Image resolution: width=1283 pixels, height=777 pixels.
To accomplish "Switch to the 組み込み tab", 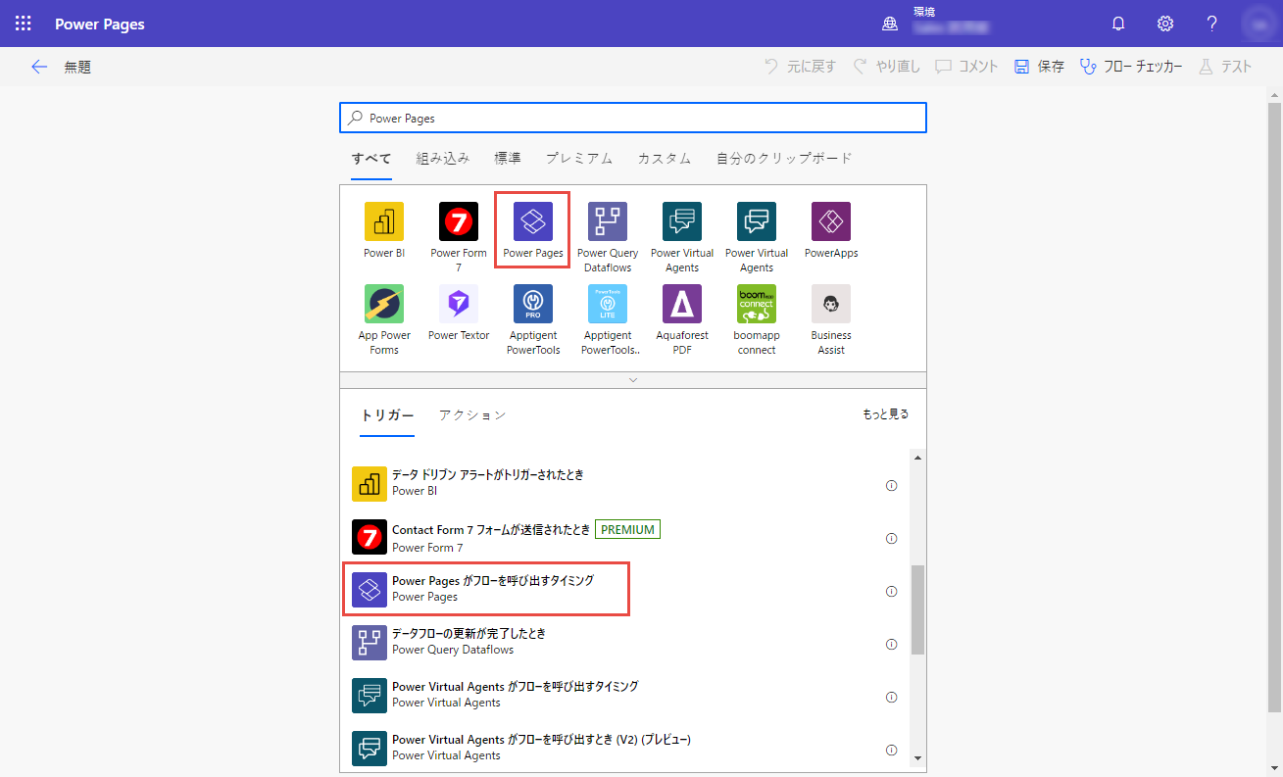I will 443,158.
